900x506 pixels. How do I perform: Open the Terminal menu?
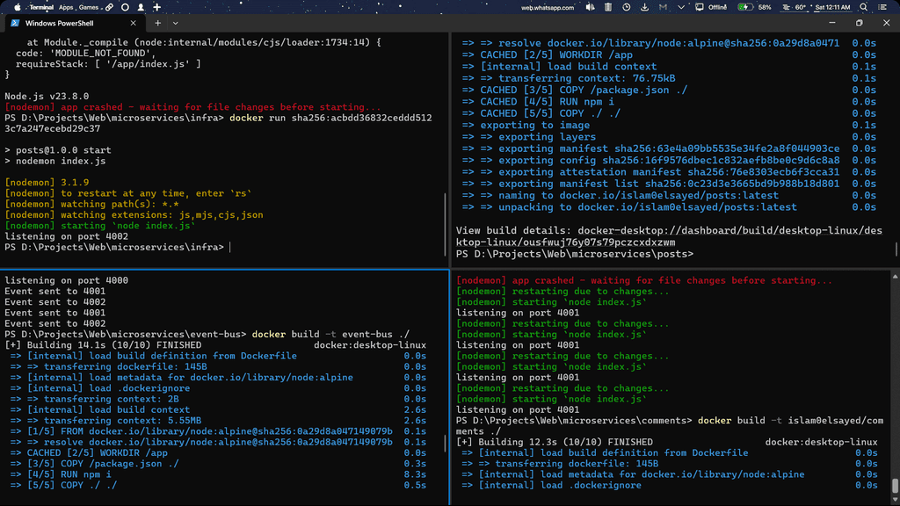pyautogui.click(x=41, y=7)
